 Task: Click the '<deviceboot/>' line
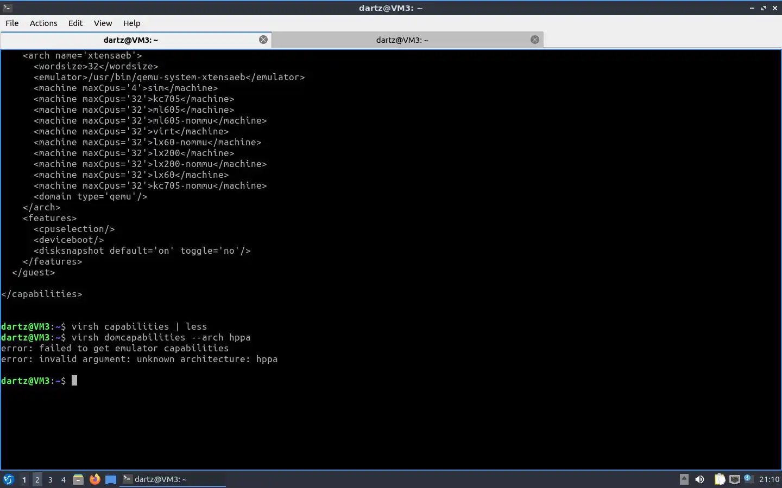[69, 240]
